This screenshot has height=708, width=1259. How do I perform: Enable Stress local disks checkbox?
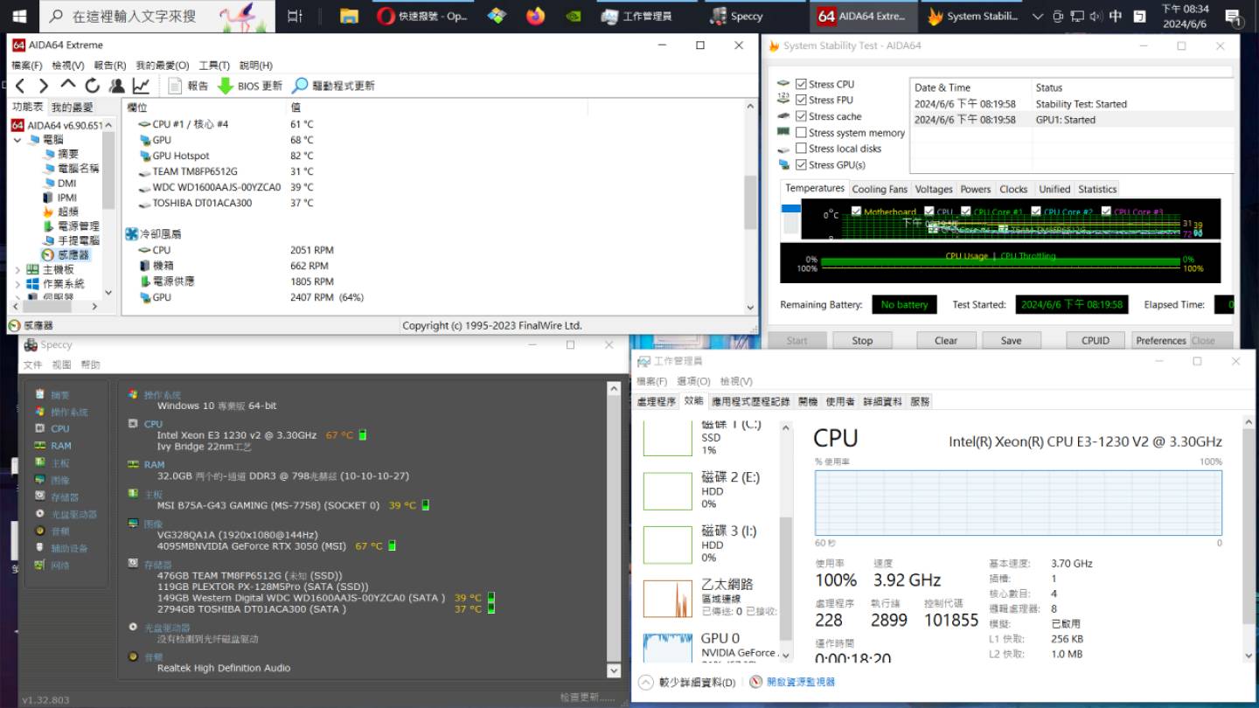(801, 149)
